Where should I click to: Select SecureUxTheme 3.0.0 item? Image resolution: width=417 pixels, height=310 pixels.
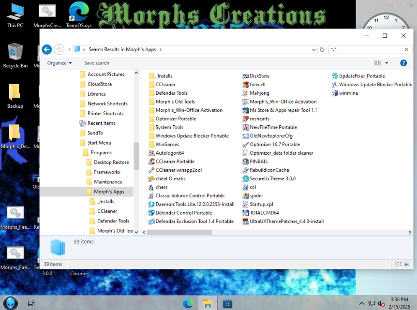coord(269,178)
